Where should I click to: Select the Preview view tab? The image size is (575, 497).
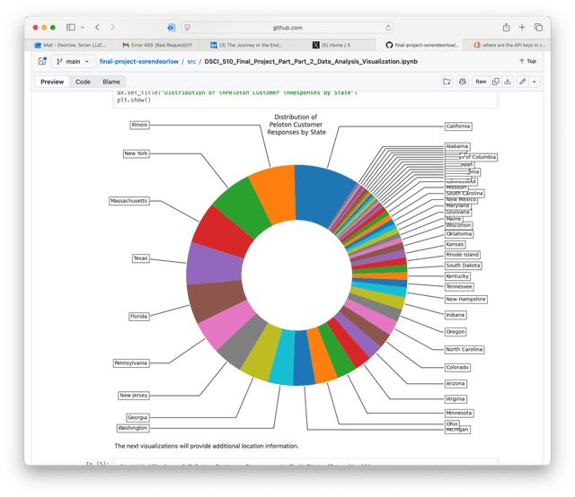tap(52, 82)
